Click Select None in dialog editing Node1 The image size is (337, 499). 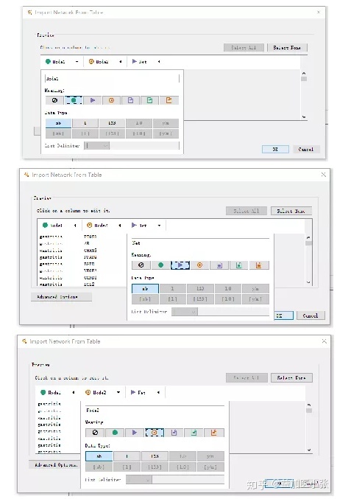coord(287,48)
